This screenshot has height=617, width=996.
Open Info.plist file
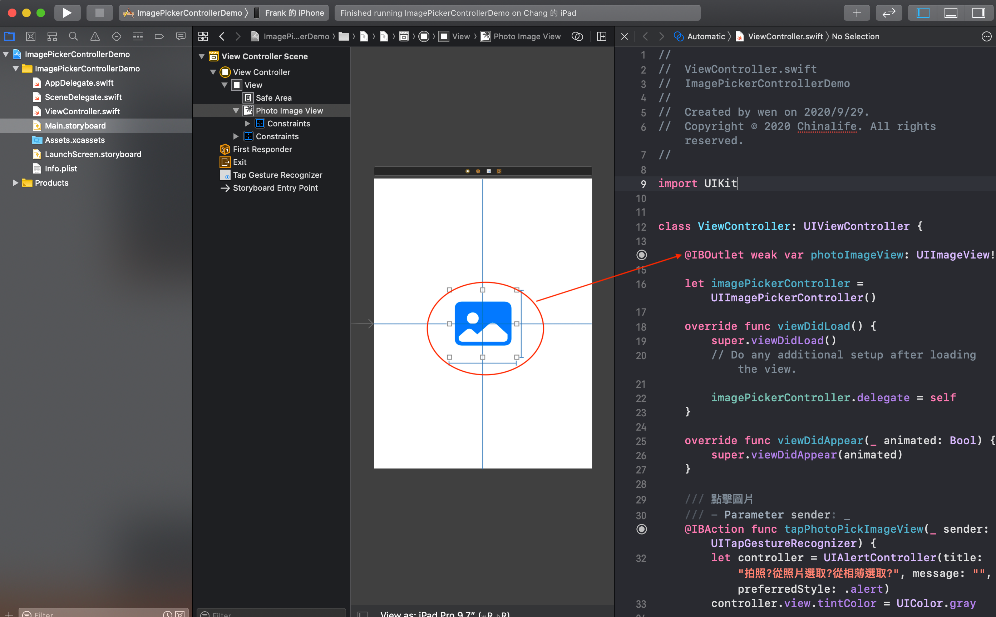(60, 169)
